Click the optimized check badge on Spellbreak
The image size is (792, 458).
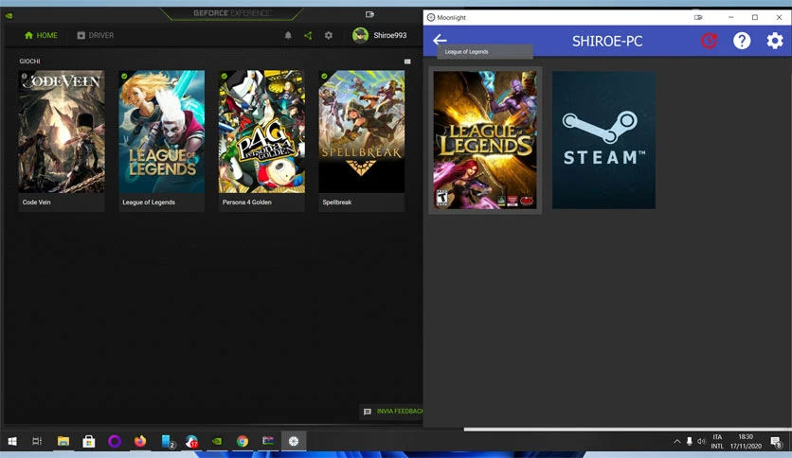(x=324, y=76)
